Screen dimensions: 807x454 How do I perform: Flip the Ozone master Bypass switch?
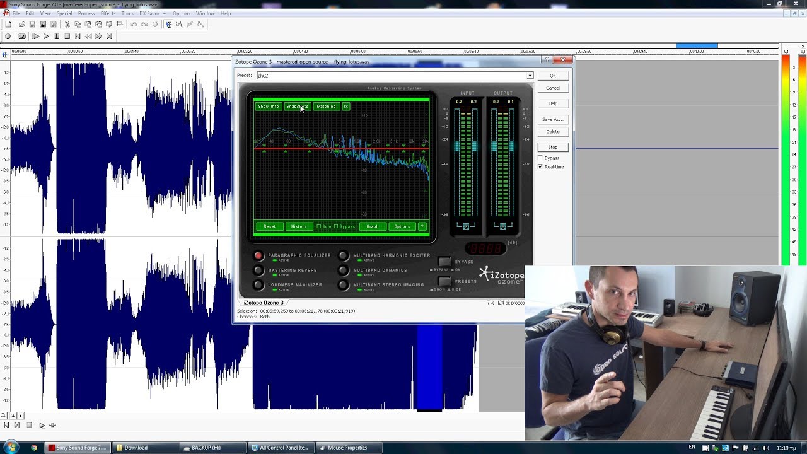[x=444, y=262]
